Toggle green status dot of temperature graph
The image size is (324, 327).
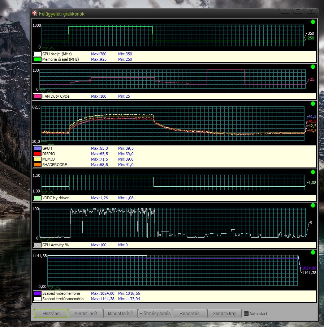pyautogui.click(x=313, y=104)
